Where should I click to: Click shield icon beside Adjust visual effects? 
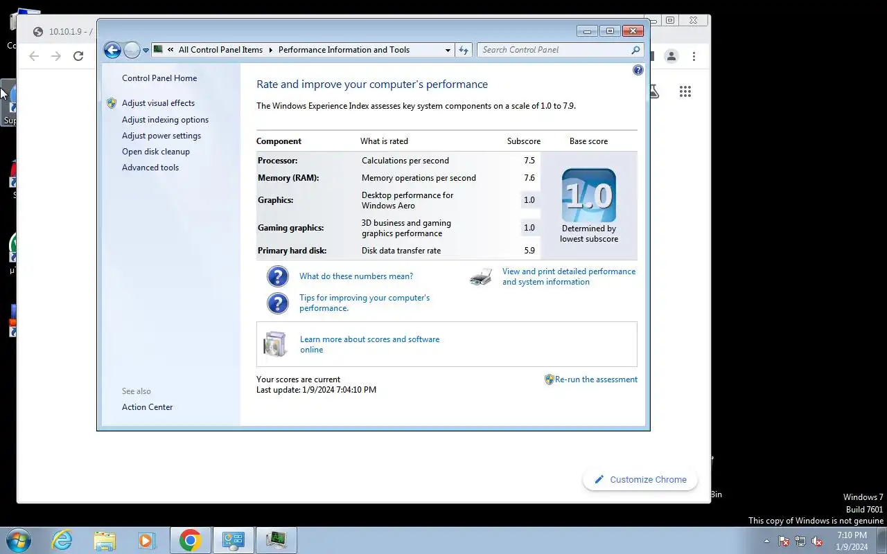[112, 103]
